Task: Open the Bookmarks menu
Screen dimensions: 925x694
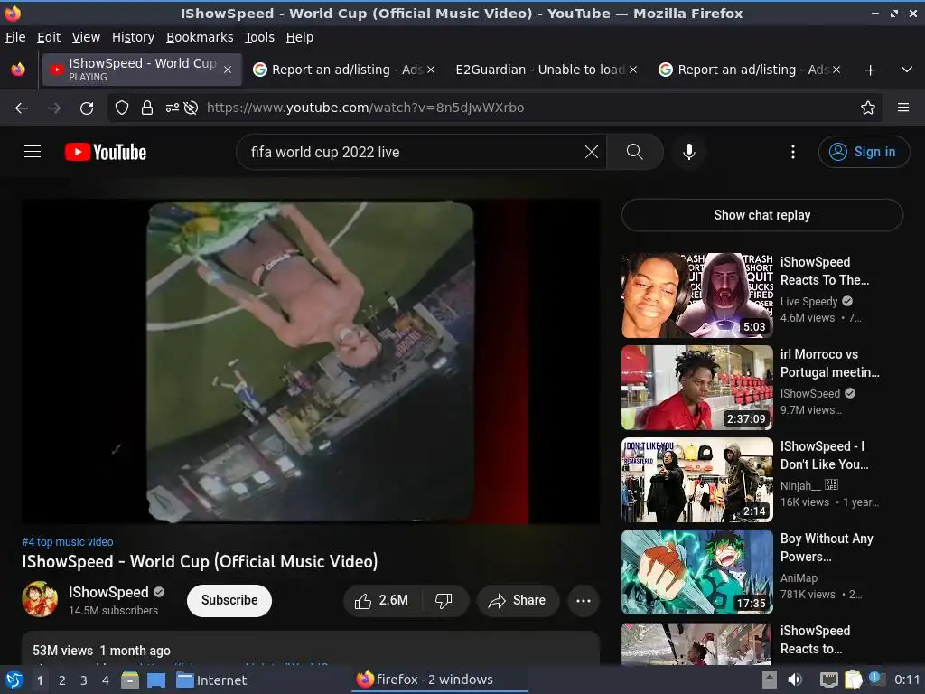Action: click(200, 37)
